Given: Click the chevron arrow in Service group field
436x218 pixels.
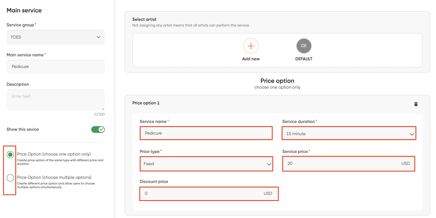Looking at the screenshot, I should (x=99, y=37).
